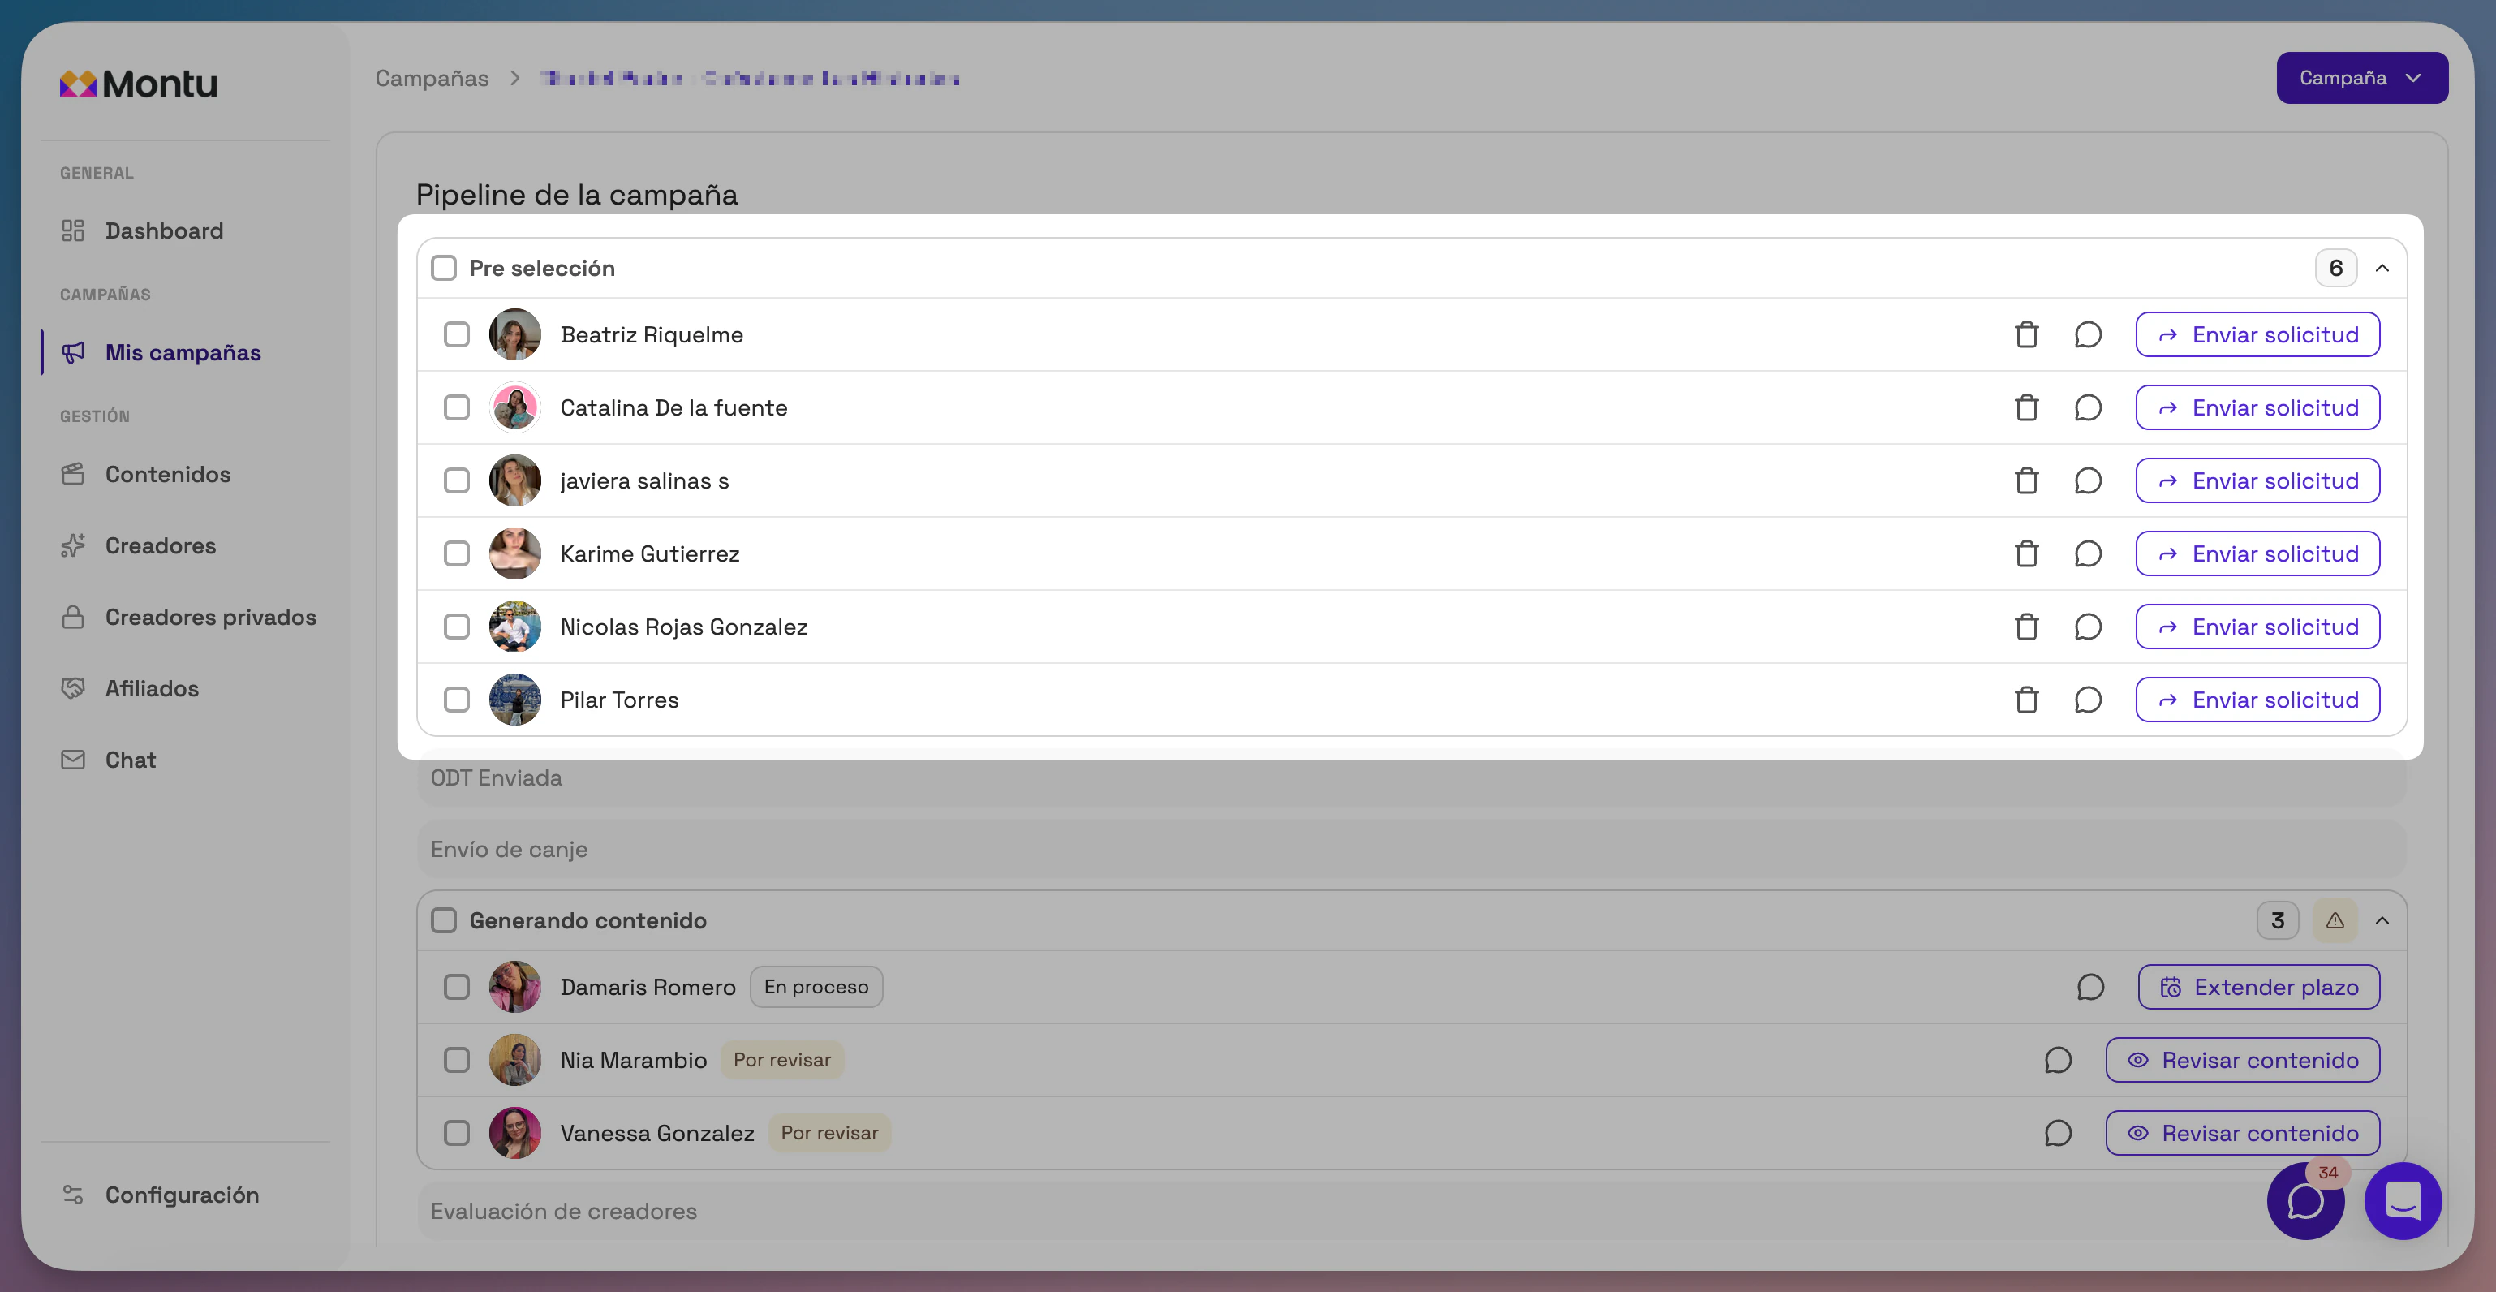2496x1292 pixels.
Task: Open Creadores privados in sidebar
Action: coord(189,617)
